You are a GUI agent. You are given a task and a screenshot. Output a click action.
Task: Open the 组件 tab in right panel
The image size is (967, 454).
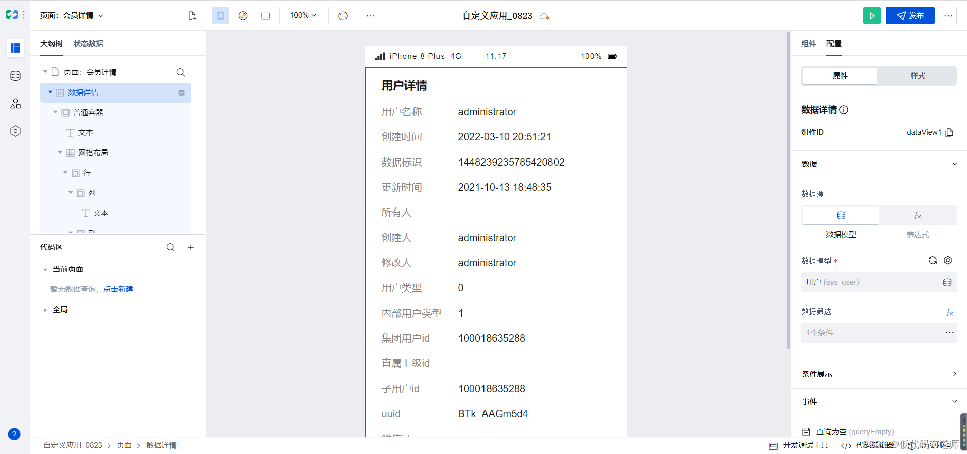tap(809, 44)
